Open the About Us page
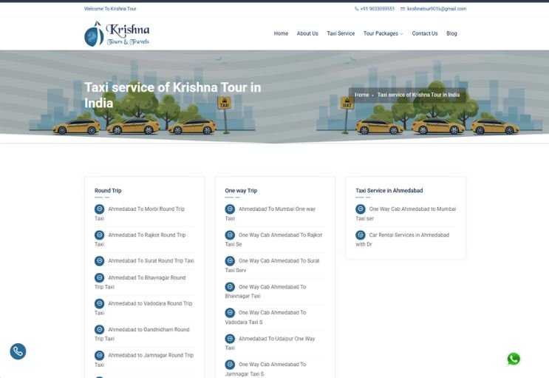 (307, 33)
